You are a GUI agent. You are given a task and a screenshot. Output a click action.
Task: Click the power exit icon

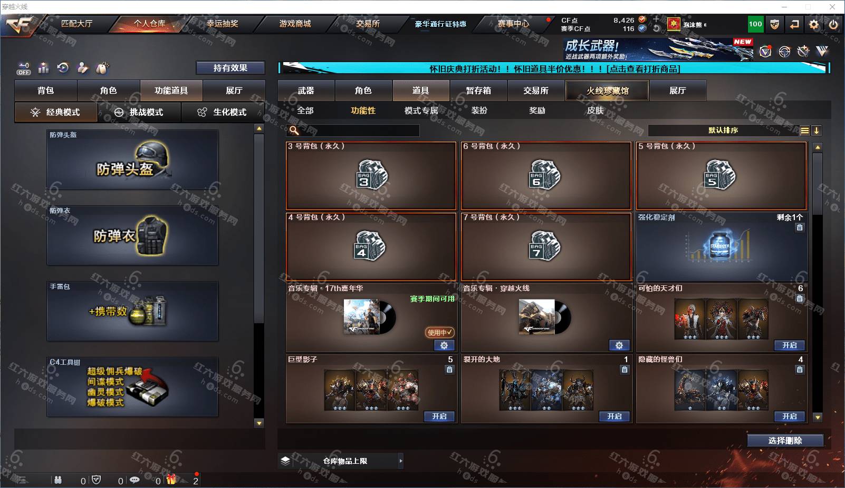833,24
